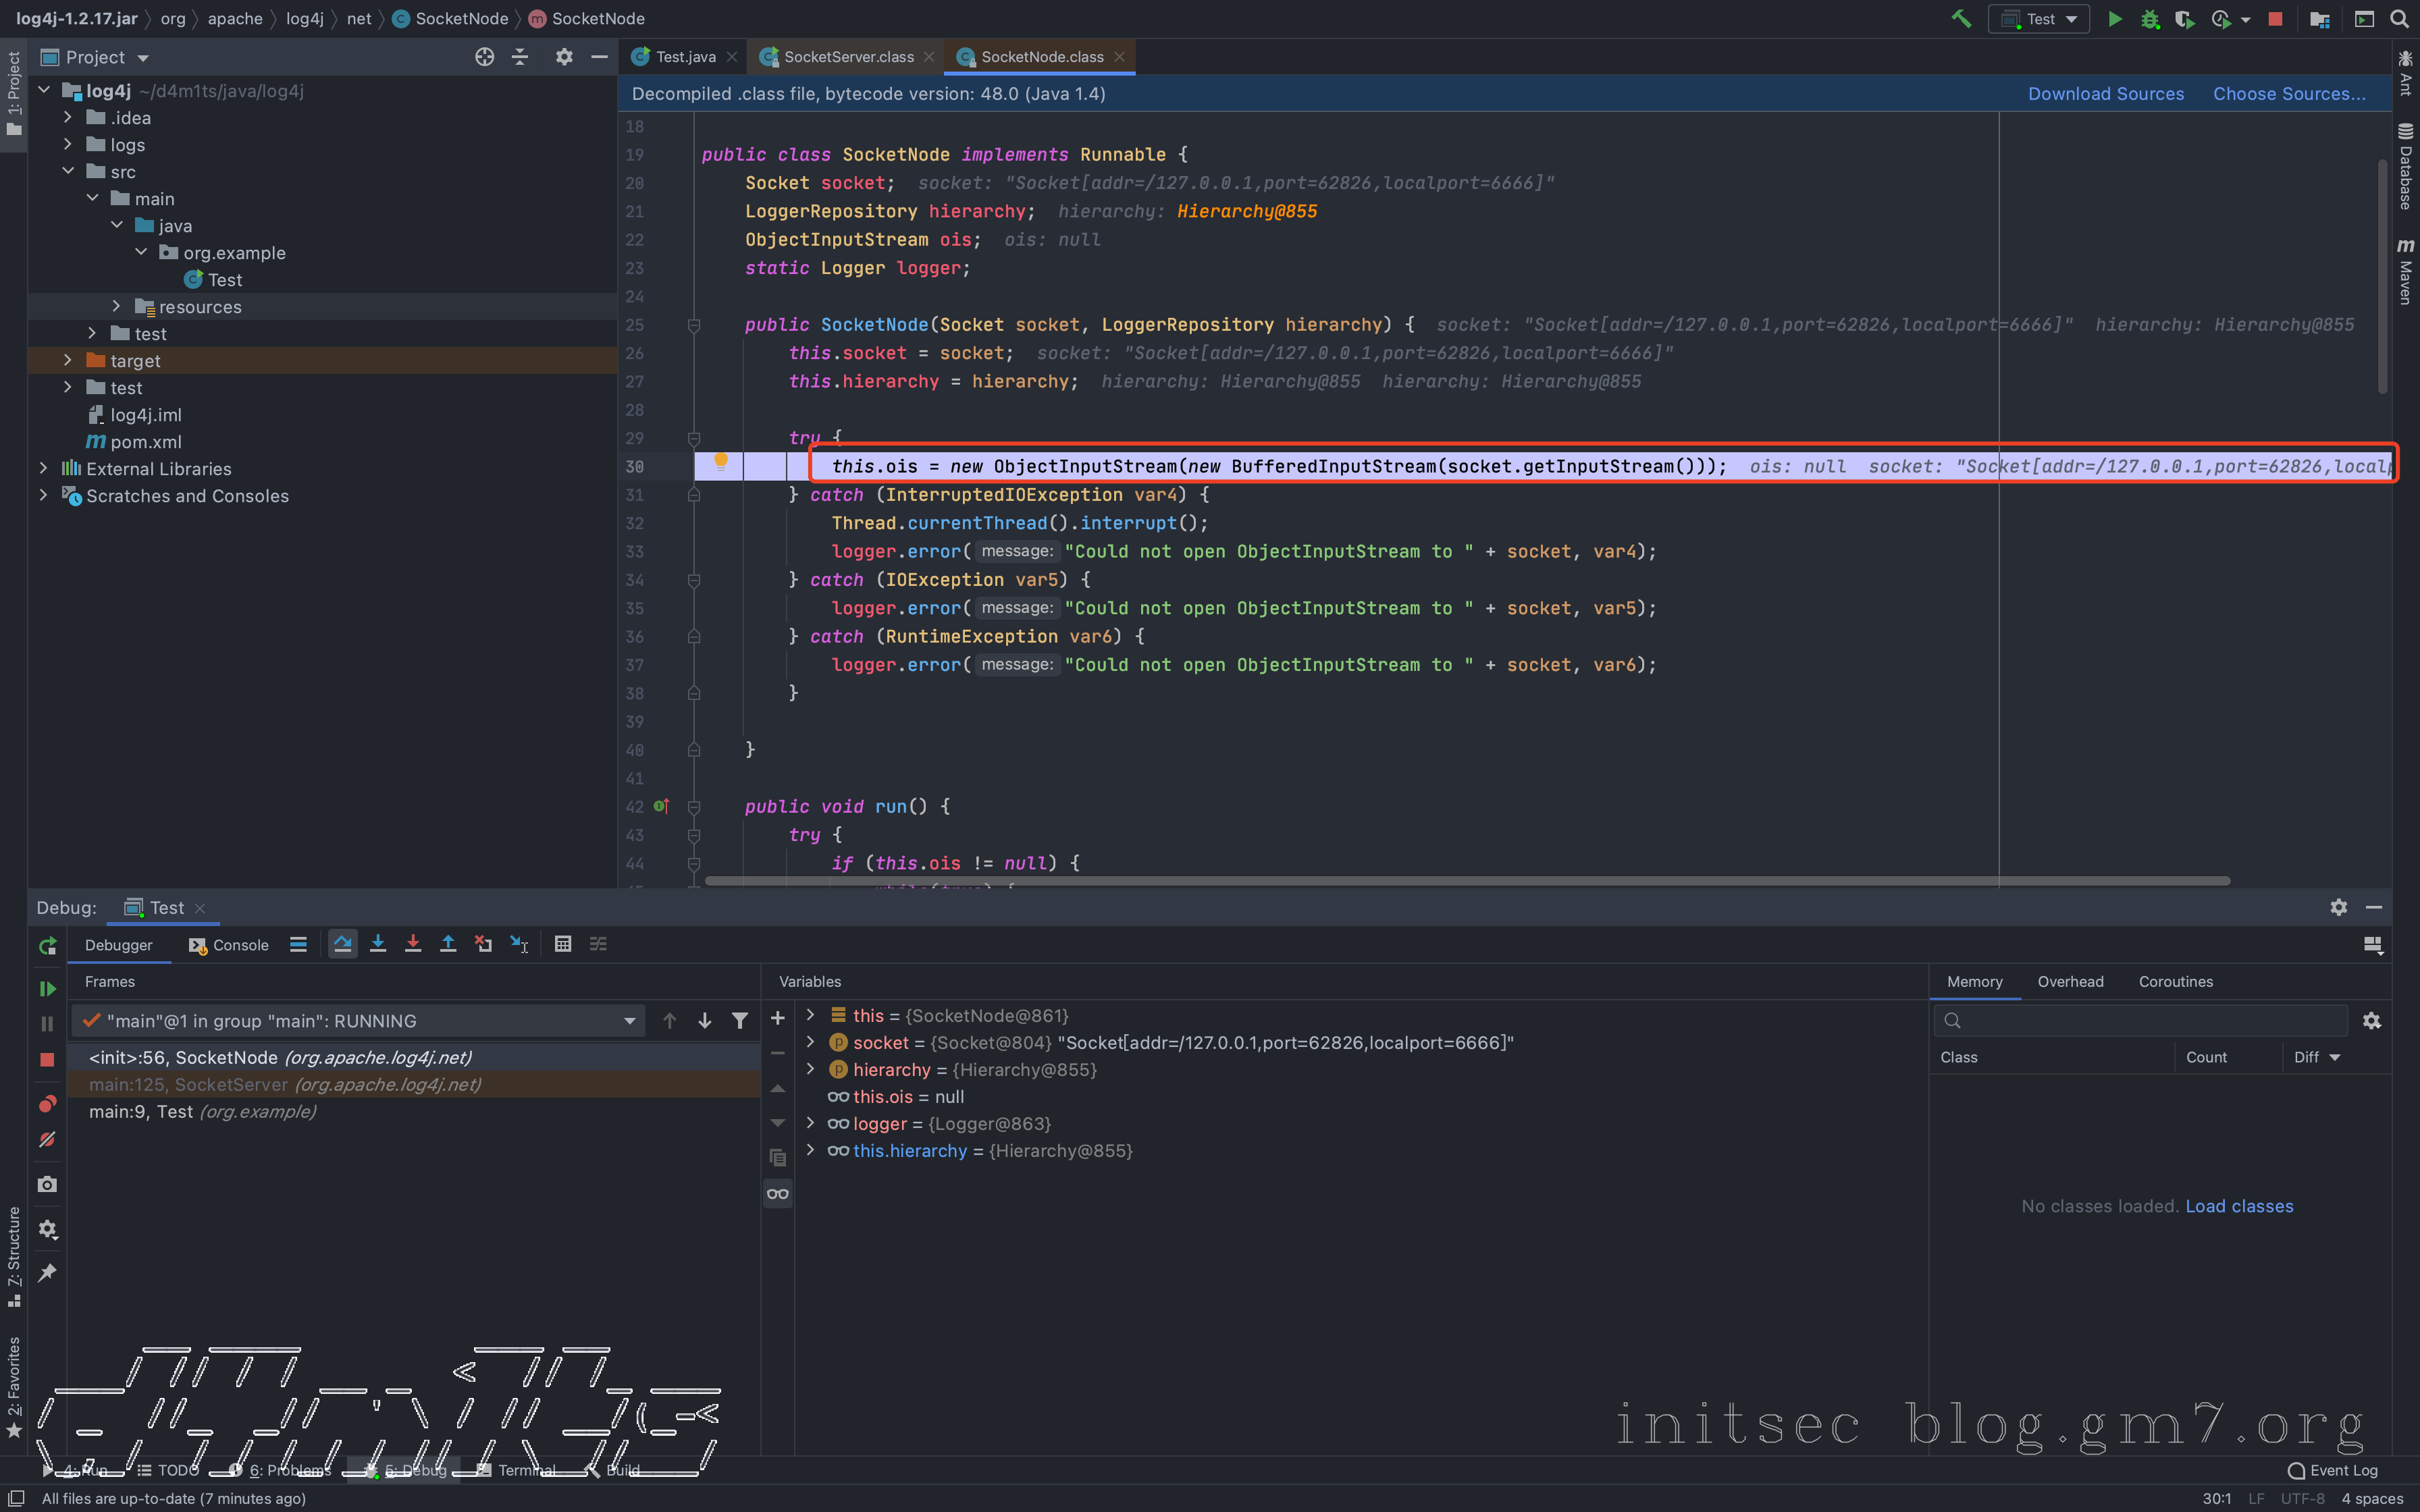Open the main thread selector dropdown
Screen dimensions: 2420x1512
[x=629, y=1021]
